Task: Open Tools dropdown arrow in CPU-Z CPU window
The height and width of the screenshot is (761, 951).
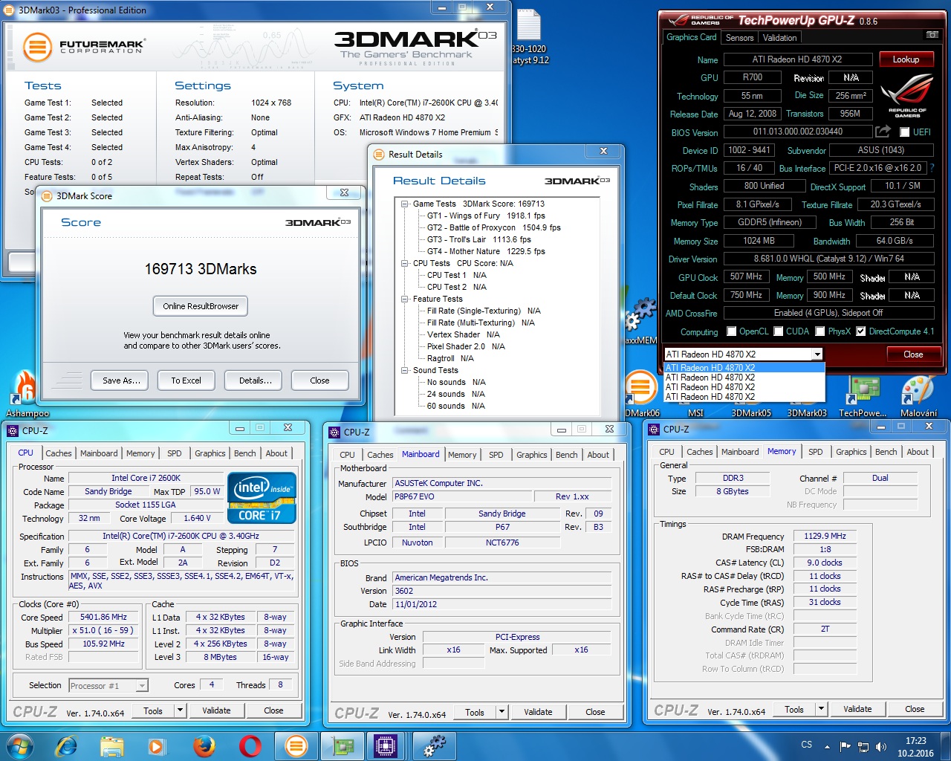Action: (180, 710)
